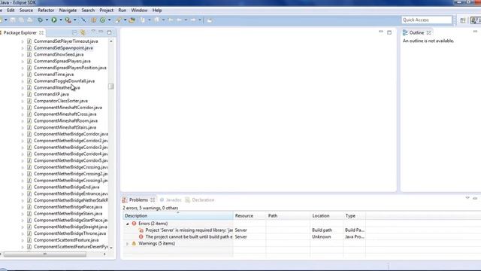Expand the CommandShowSeed.java tree node
This screenshot has width=481, height=271.
[x=23, y=55]
